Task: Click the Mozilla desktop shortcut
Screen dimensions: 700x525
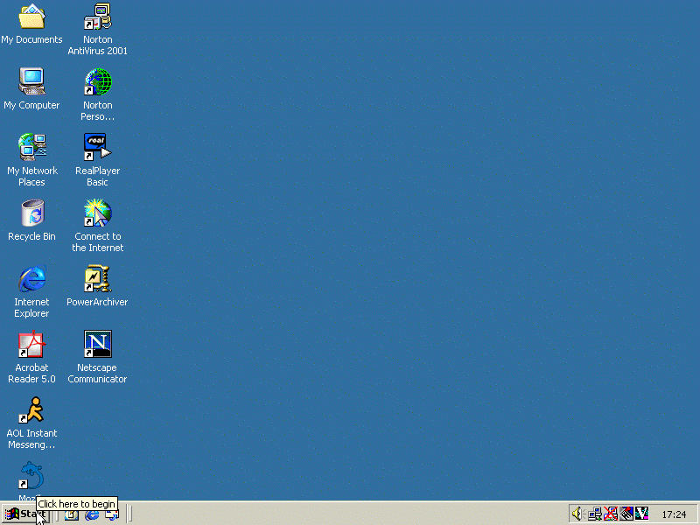Action: pos(31,477)
